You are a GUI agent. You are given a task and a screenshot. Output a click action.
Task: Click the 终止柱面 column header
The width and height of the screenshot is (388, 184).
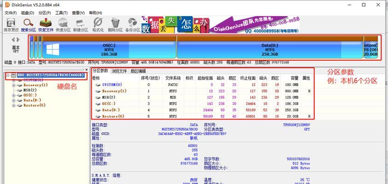pyautogui.click(x=248, y=78)
